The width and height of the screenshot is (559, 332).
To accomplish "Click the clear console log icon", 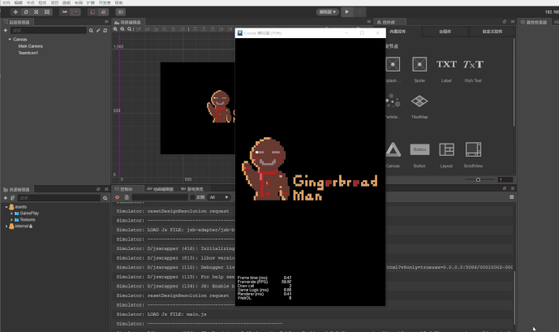I will 118,197.
